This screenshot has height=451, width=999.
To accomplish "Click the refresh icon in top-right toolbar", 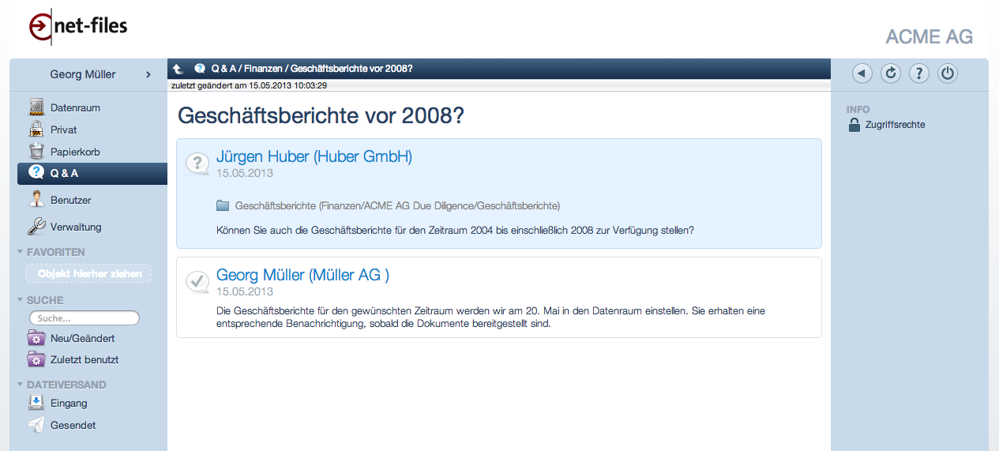I will 890,73.
